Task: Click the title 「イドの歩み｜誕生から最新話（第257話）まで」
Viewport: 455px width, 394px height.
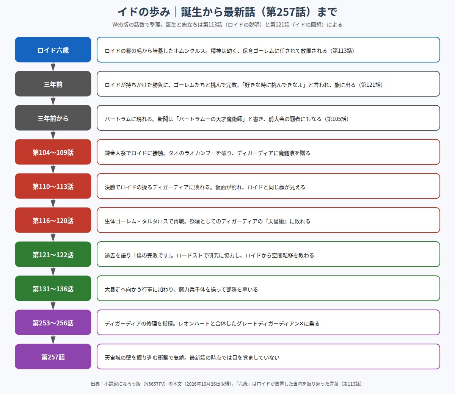Action: coord(227,12)
